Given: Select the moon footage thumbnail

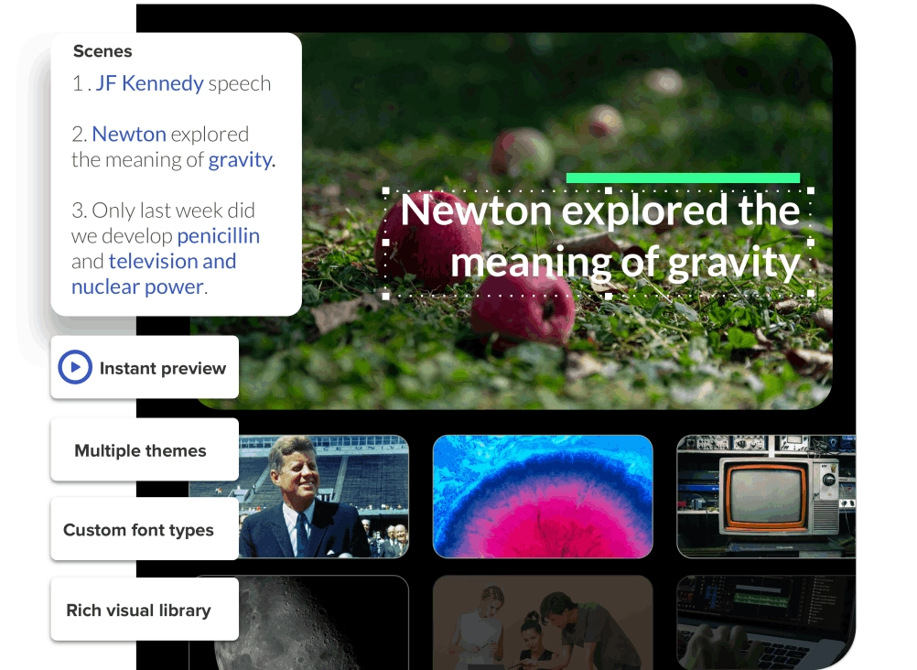Looking at the screenshot, I should [330, 632].
